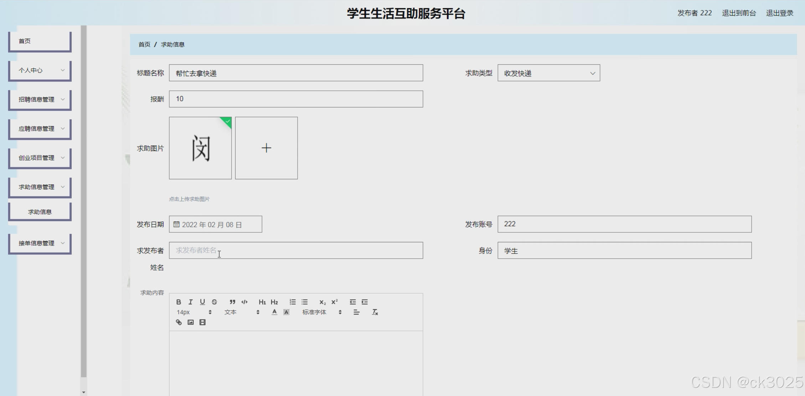Insert a code block

tap(244, 302)
